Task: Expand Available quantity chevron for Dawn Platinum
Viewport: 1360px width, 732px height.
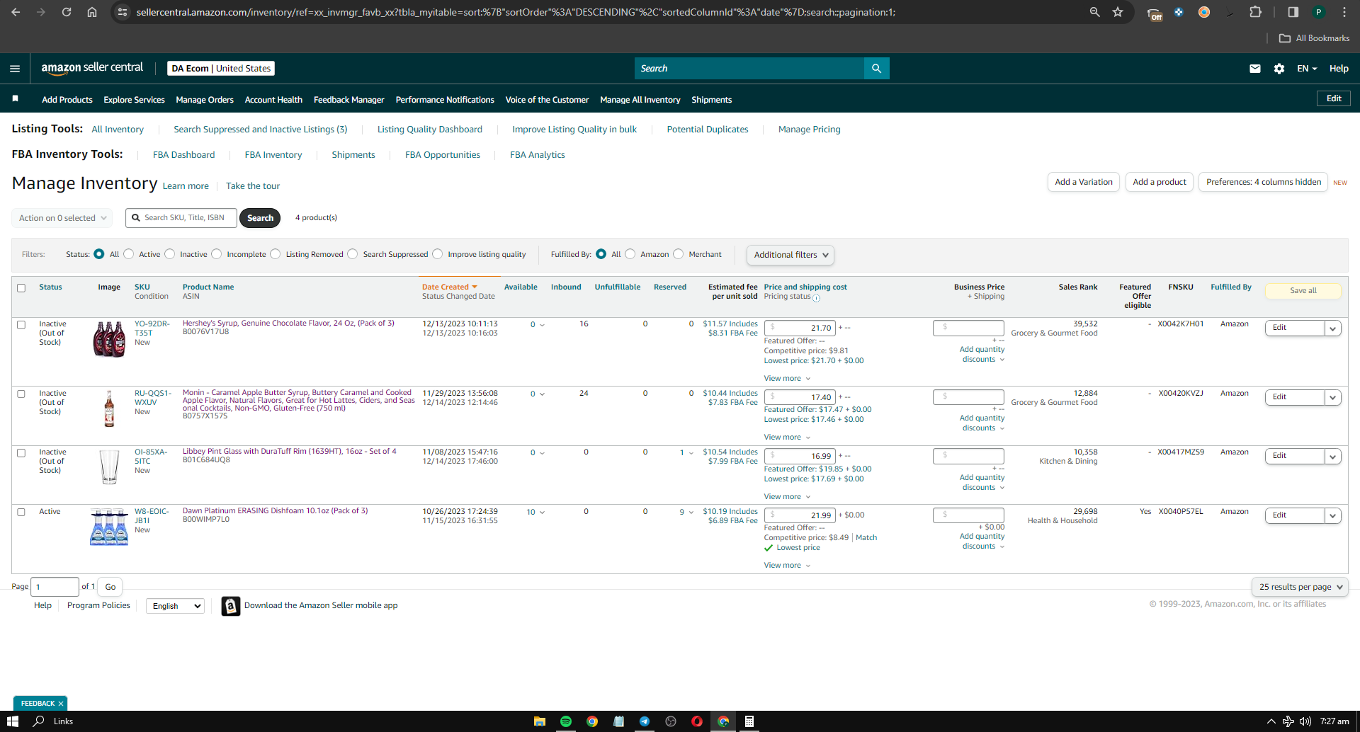Action: pyautogui.click(x=542, y=513)
